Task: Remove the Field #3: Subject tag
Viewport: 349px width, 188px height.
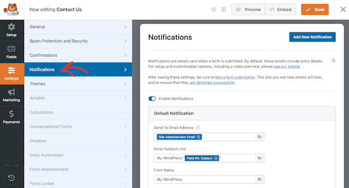Action: click(x=216, y=158)
